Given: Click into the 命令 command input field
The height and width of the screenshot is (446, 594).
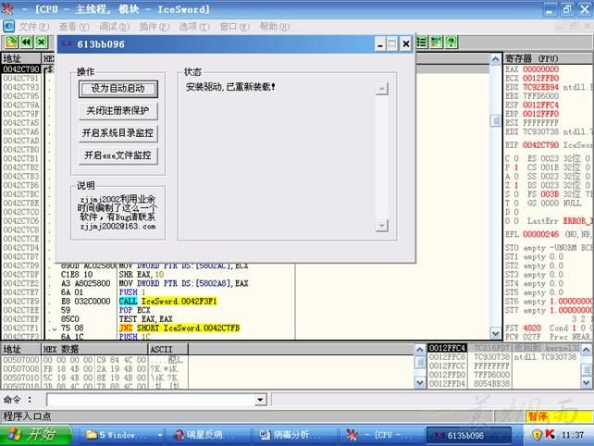Looking at the screenshot, I should (x=151, y=400).
